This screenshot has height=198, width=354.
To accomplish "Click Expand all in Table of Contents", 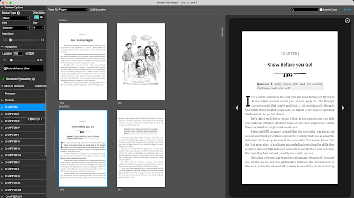I will pos(41,86).
